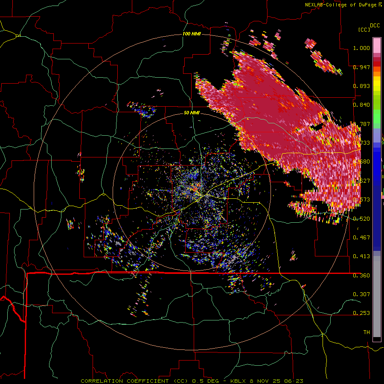
Task: Select the 0.307 scale value
Action: (x=361, y=294)
